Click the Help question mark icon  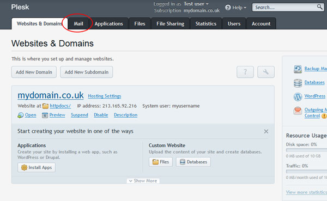click(x=228, y=8)
